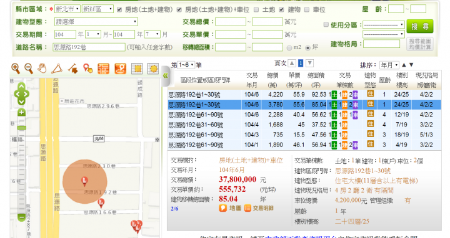Enable the 使用分區 checkbox

point(326,24)
